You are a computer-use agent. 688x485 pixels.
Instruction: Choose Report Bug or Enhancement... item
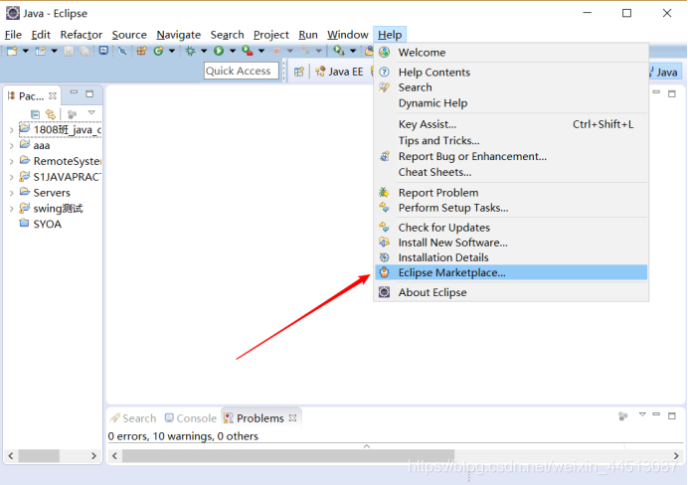(x=511, y=156)
